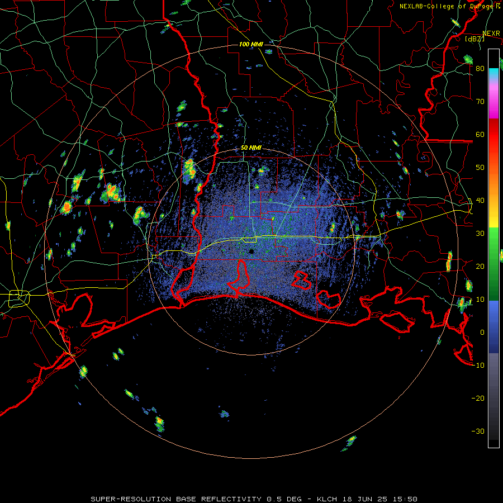Click the black radar site dot at center
The width and height of the screenshot is (503, 503).
[x=251, y=251]
